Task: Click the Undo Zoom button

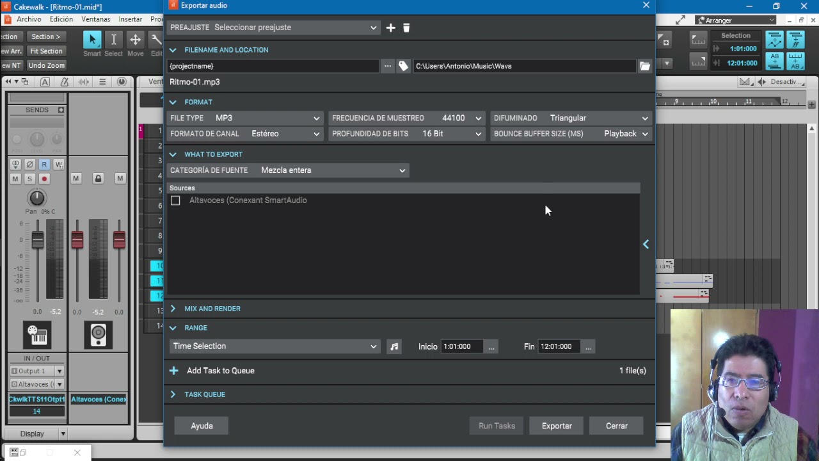Action: (47, 65)
